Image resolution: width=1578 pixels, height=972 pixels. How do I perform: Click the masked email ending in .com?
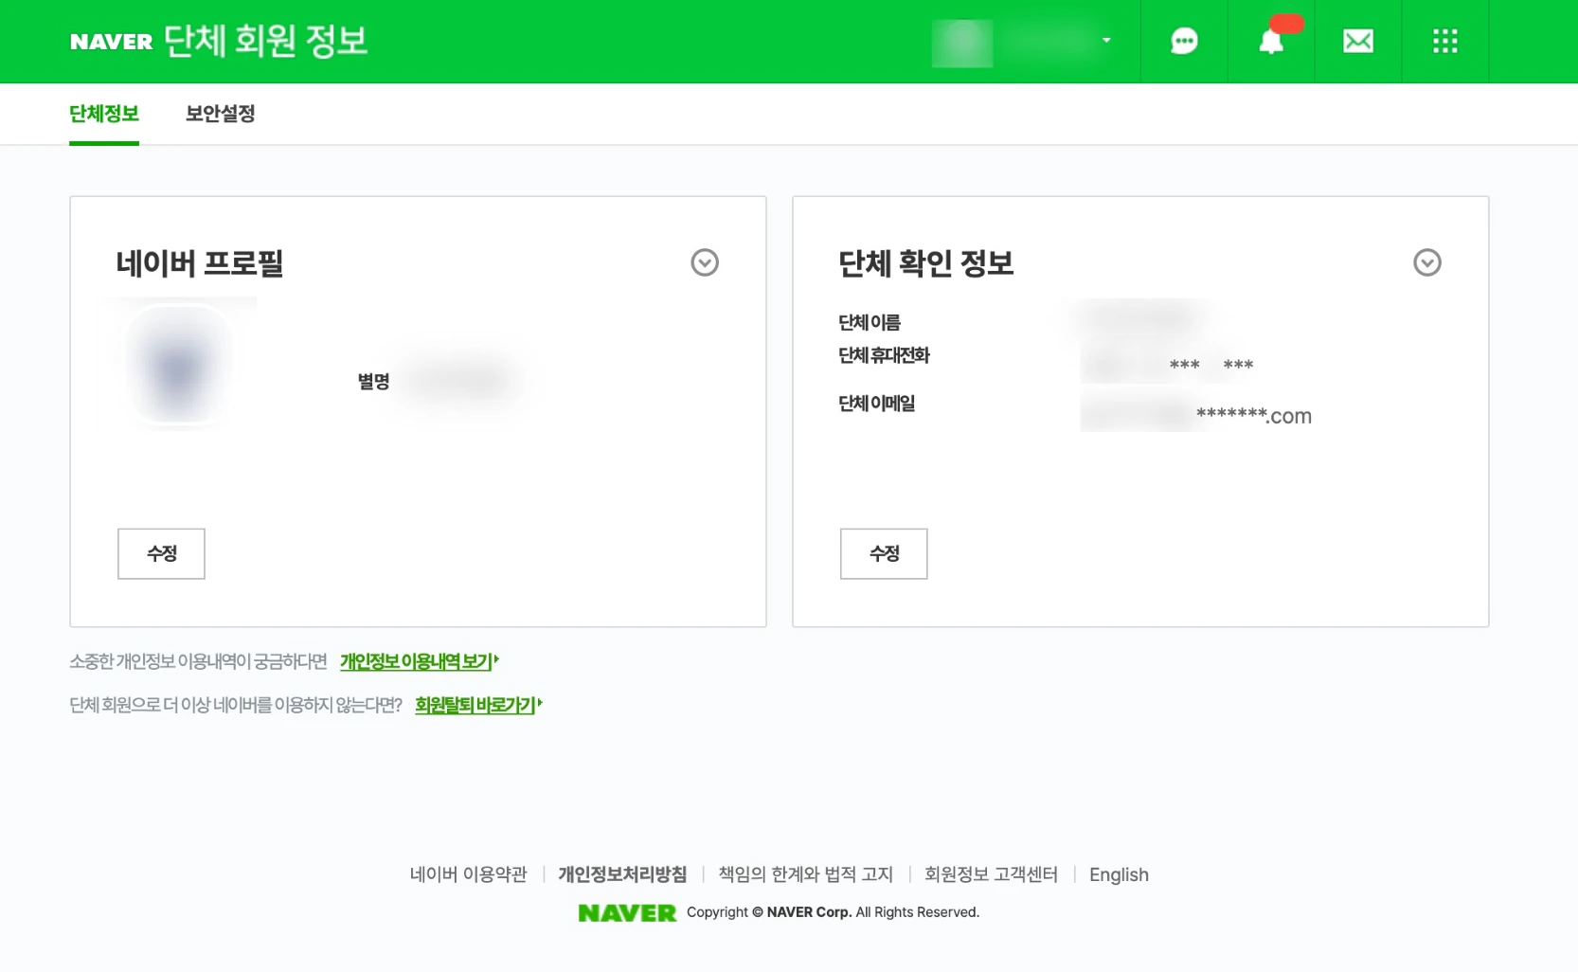[x=1196, y=414]
